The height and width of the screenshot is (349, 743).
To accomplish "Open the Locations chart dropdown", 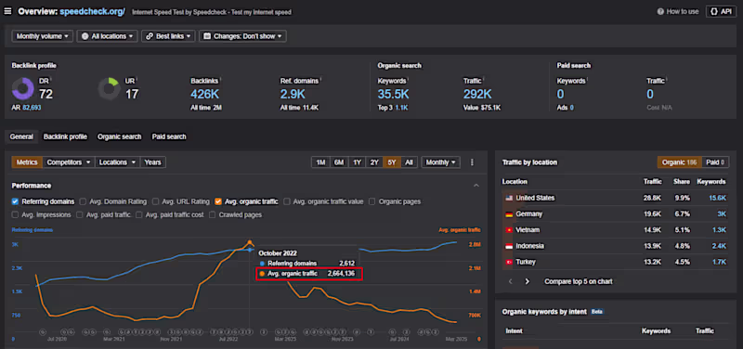I will (118, 162).
